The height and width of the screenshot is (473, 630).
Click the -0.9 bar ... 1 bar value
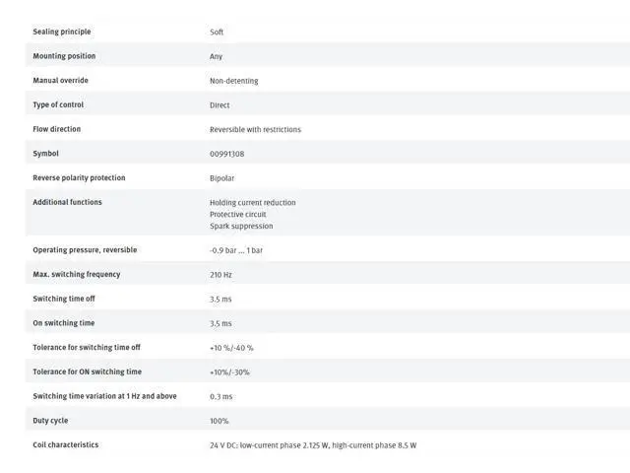pyautogui.click(x=236, y=250)
